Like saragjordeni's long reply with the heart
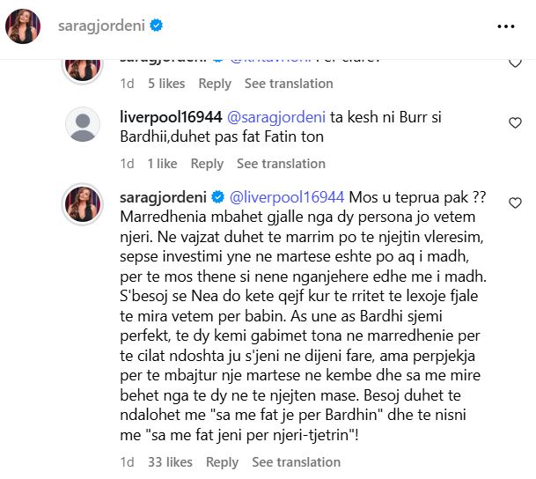This screenshot has width=536, height=479. 515,203
